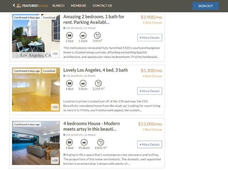The image size is (228, 171).
Task: Click the bed icon on $3,900 listing
Action: click(69, 35)
